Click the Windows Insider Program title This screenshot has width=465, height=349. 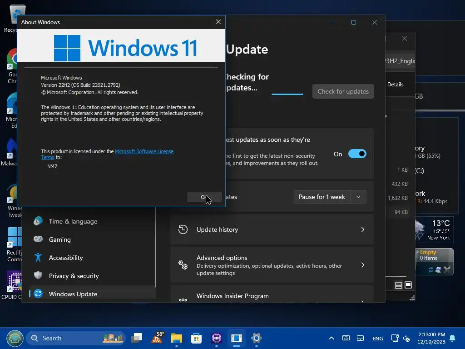pos(232,296)
